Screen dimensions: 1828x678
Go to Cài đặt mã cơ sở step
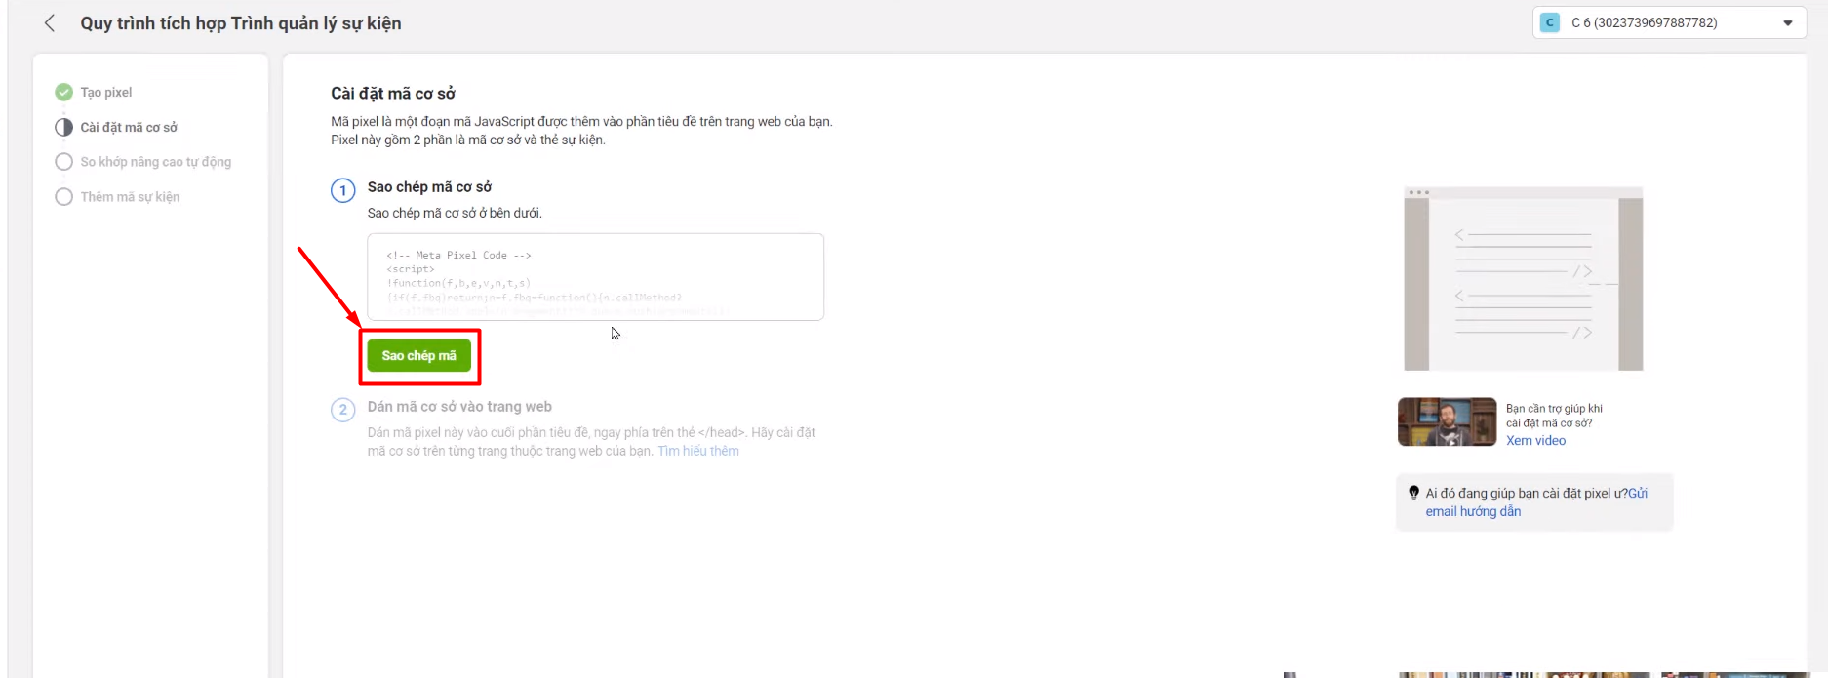[x=129, y=128]
